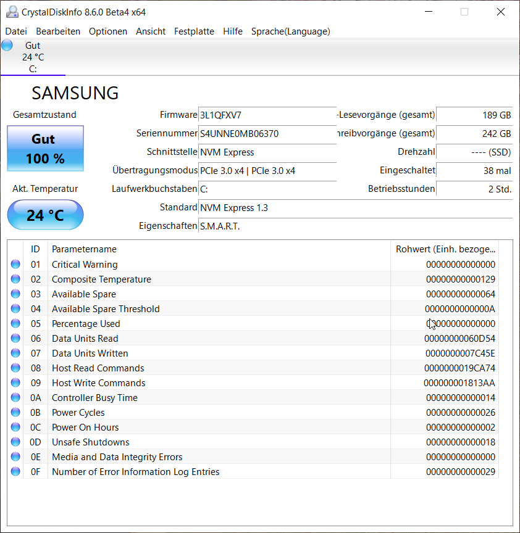Open the Sprache(Language) menu
This screenshot has width=520, height=533.
291,31
